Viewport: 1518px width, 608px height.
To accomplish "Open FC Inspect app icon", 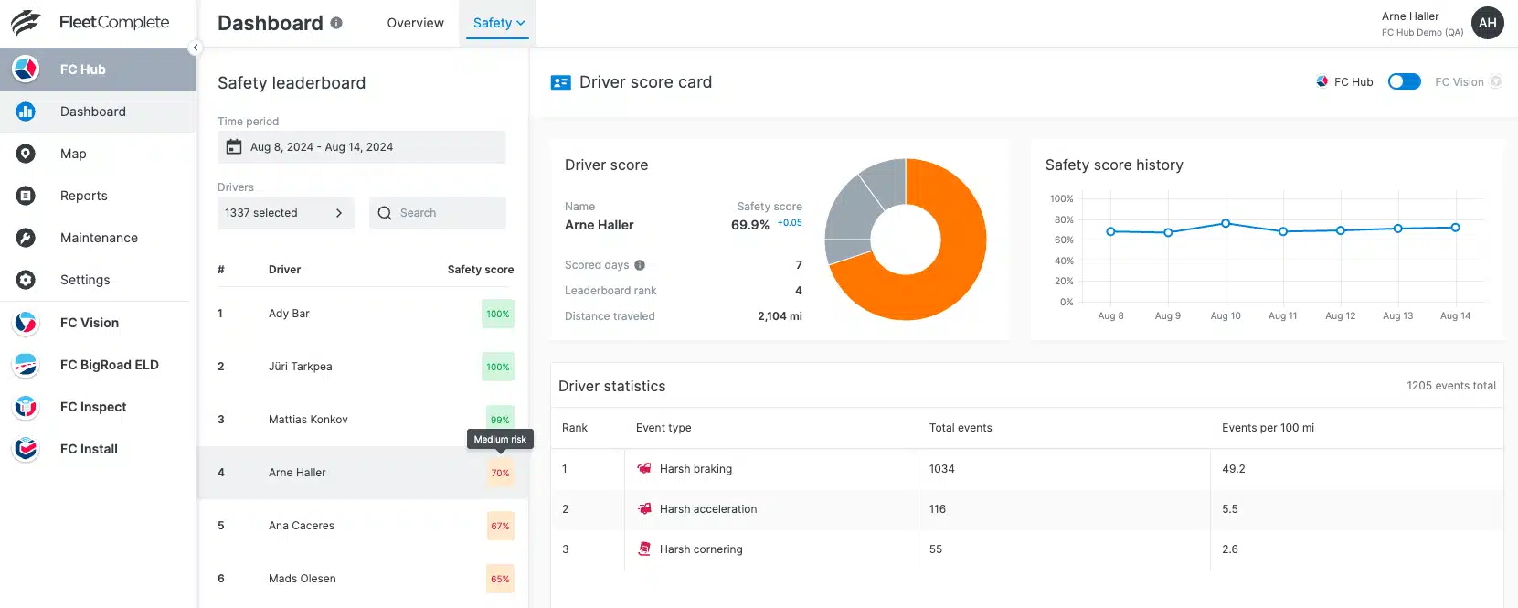I will click(x=26, y=407).
